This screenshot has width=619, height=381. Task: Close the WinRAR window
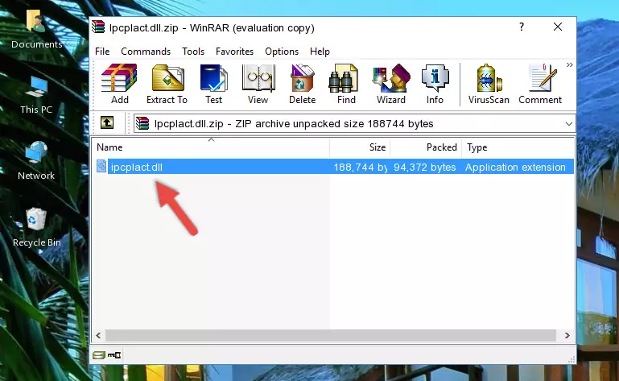[x=558, y=27]
